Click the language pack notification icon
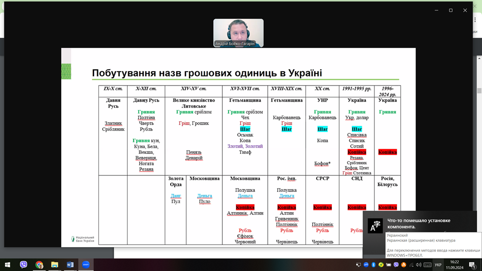 [375, 226]
